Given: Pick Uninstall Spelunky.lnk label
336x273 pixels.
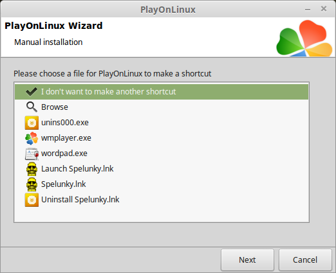Looking at the screenshot, I should point(80,200).
